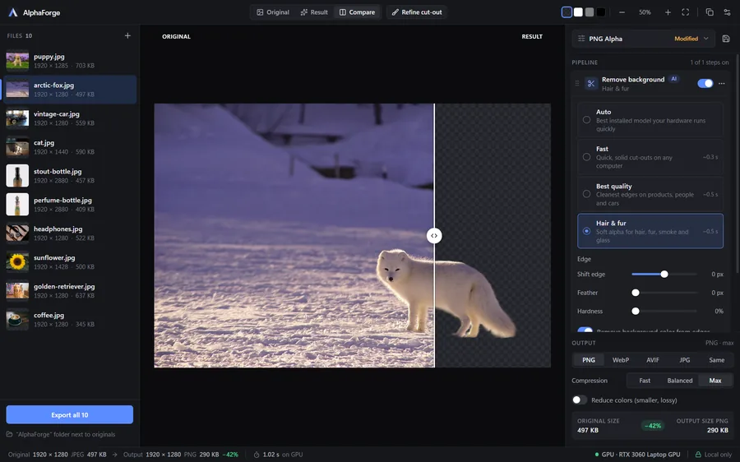Switch to Compare view tab
The width and height of the screenshot is (740, 462).
click(357, 12)
